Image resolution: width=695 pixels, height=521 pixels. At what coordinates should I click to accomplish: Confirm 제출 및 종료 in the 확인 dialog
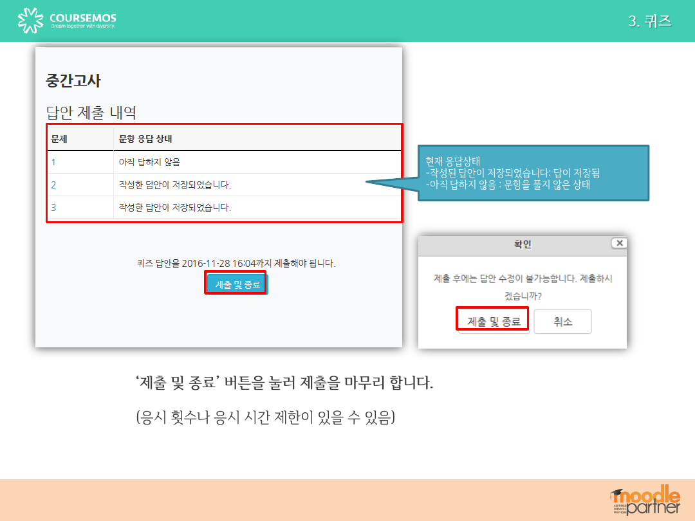point(493,321)
